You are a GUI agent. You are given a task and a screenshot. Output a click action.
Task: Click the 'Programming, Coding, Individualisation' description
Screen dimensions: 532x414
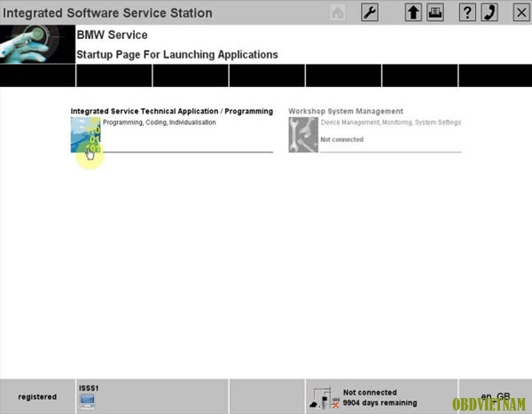(x=159, y=122)
